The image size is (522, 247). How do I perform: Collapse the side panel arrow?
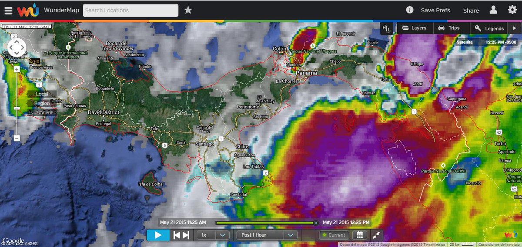point(514,28)
